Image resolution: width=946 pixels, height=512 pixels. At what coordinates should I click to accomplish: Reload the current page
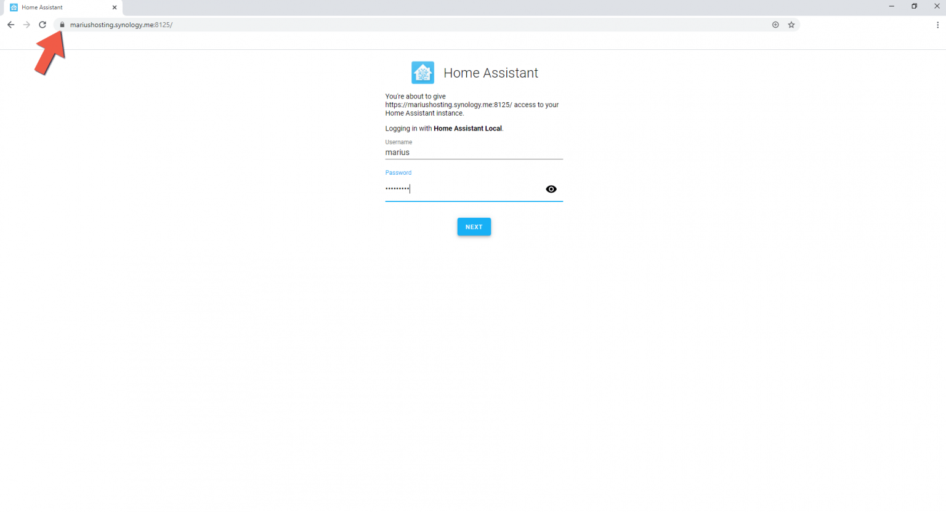(x=42, y=25)
